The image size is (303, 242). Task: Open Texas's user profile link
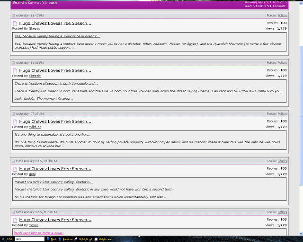[34, 225]
